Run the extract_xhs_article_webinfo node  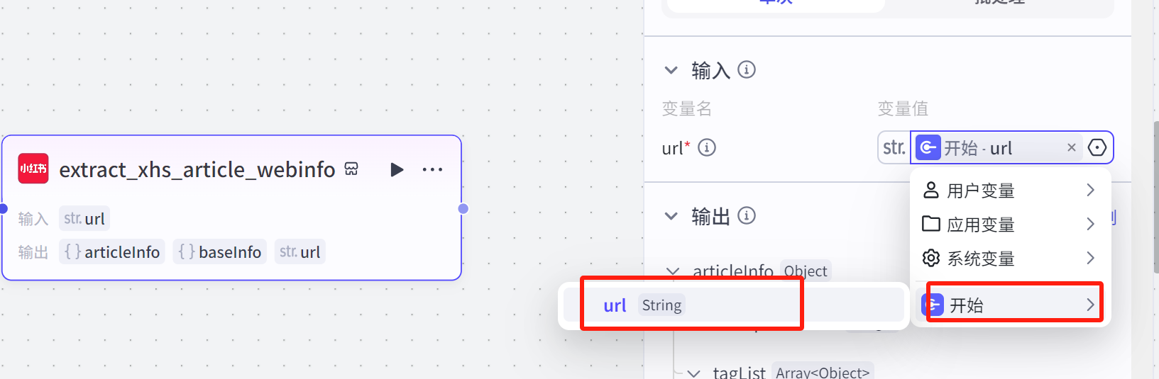tap(397, 169)
